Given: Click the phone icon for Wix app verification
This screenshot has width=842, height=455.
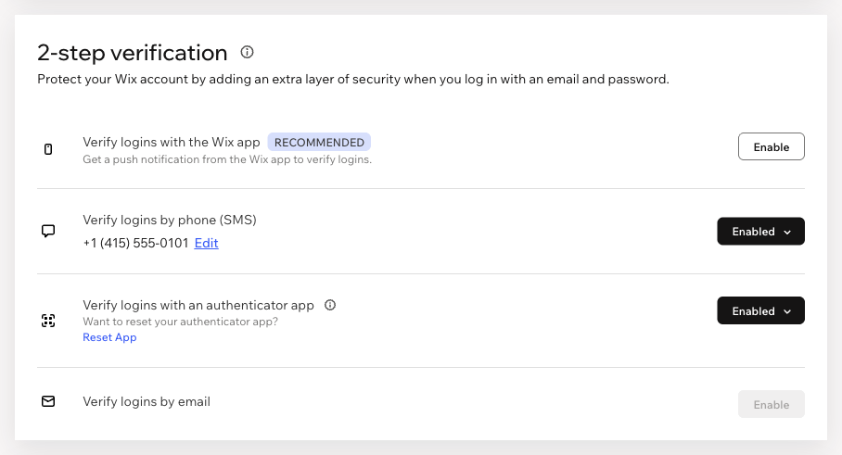Looking at the screenshot, I should click(48, 149).
